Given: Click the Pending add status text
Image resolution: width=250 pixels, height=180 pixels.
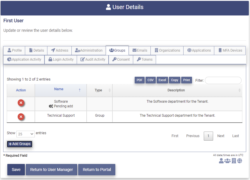Looking at the screenshot, I should pos(63,106).
